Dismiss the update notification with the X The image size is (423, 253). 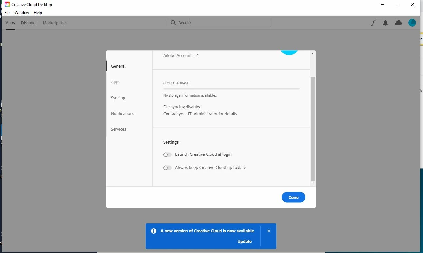coord(269,231)
